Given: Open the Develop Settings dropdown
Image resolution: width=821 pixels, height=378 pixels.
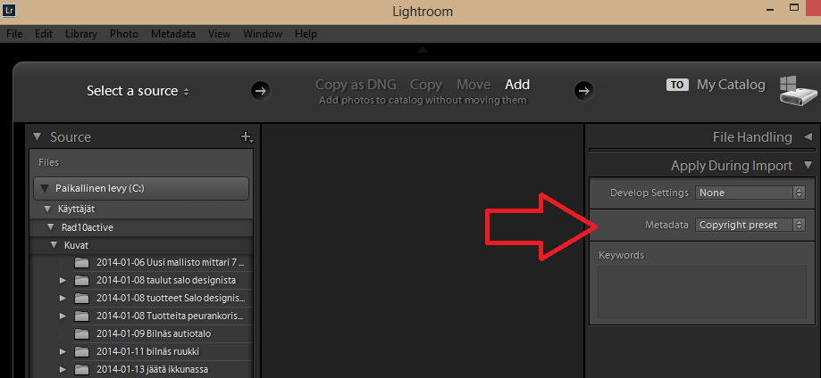Looking at the screenshot, I should [750, 193].
